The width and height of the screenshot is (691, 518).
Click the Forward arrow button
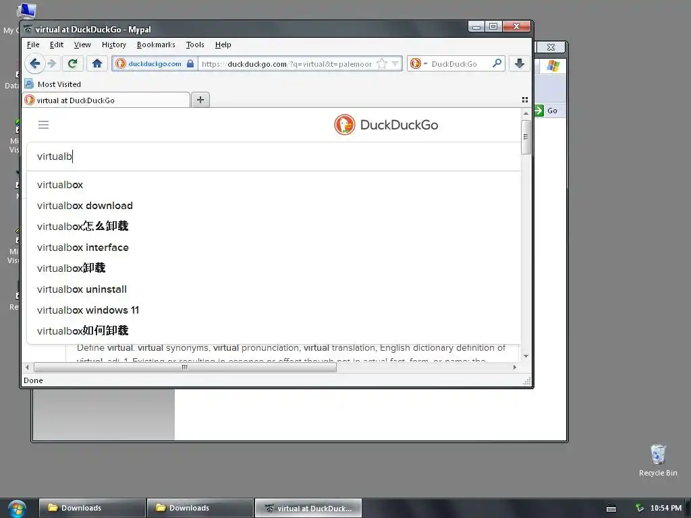(52, 64)
